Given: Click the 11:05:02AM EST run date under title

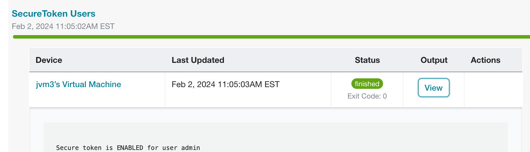Looking at the screenshot, I should click(85, 26).
